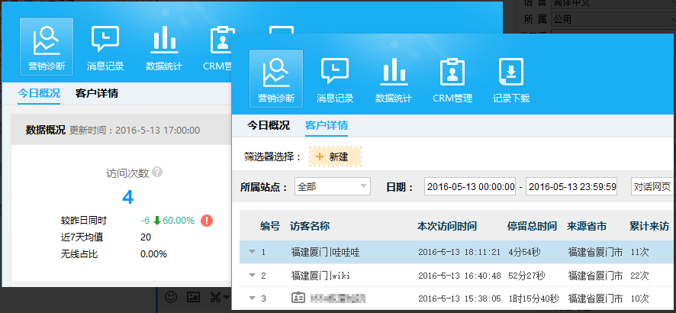Click the emoji smiley icon
The width and height of the screenshot is (676, 313).
(172, 296)
